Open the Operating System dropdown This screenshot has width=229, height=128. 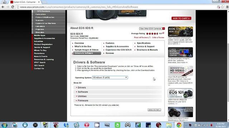click(110, 78)
